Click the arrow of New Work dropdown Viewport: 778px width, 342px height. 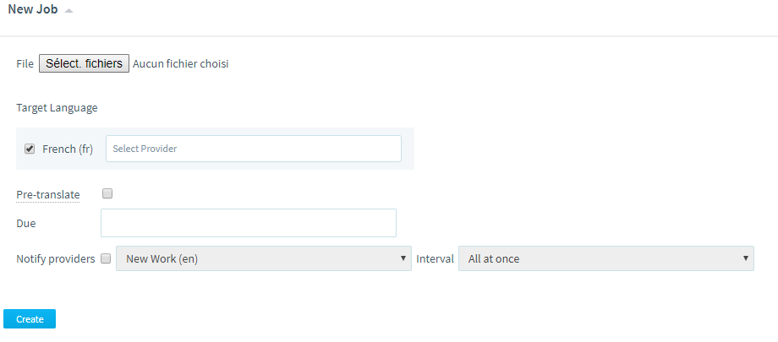[403, 258]
